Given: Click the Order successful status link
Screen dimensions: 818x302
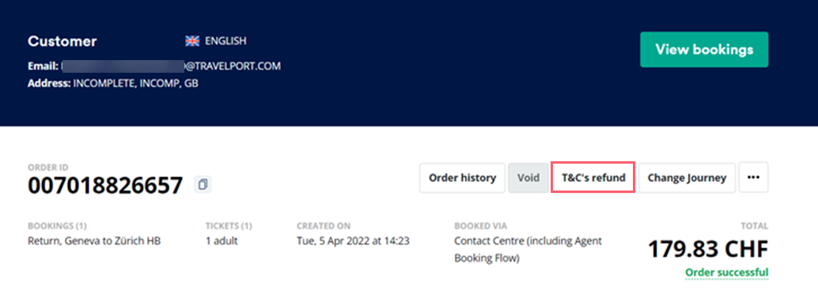Looking at the screenshot, I should 727,273.
